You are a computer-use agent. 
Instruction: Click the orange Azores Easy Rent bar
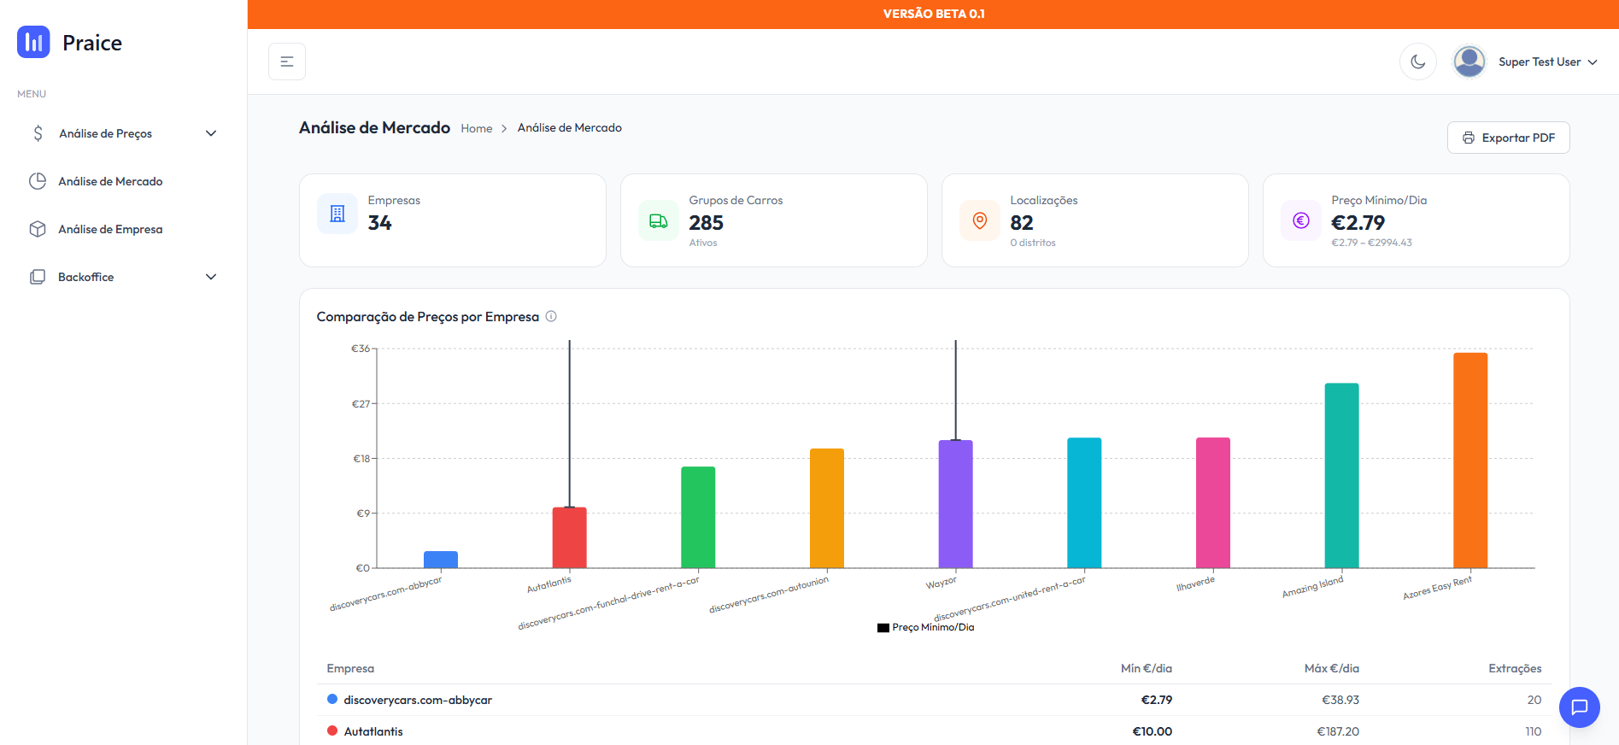click(1469, 461)
